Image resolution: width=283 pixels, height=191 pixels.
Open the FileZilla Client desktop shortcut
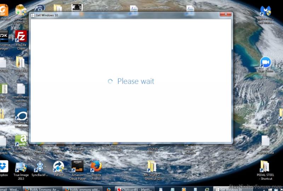(21, 37)
